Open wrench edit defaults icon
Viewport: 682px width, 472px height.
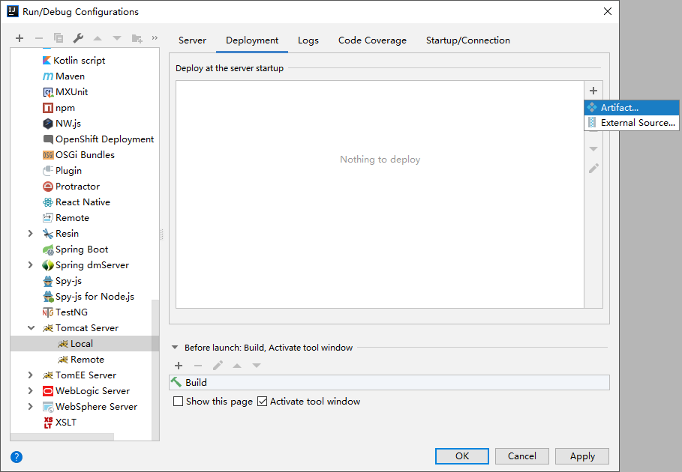(78, 38)
